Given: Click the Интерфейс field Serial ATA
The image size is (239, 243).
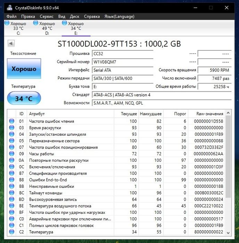Looking at the screenshot, I should (123, 70).
